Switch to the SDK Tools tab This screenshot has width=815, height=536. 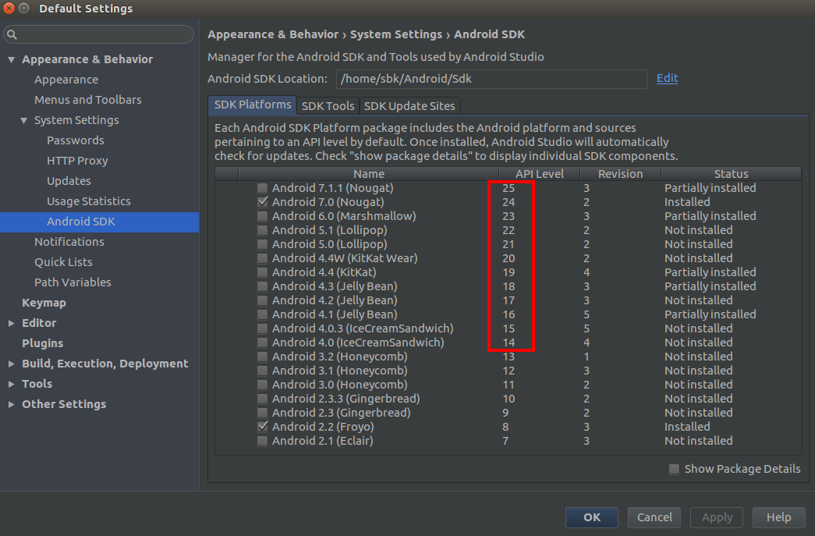pyautogui.click(x=328, y=105)
